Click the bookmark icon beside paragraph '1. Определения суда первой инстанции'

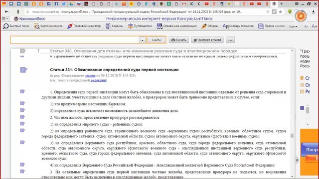click(x=22, y=91)
